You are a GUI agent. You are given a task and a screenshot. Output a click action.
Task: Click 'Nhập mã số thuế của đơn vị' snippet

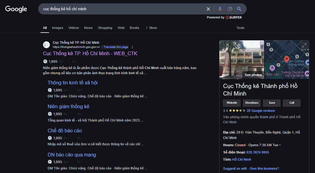(96, 144)
